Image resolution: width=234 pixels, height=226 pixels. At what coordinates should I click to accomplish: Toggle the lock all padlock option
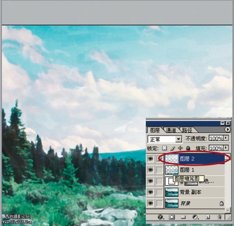pos(188,148)
